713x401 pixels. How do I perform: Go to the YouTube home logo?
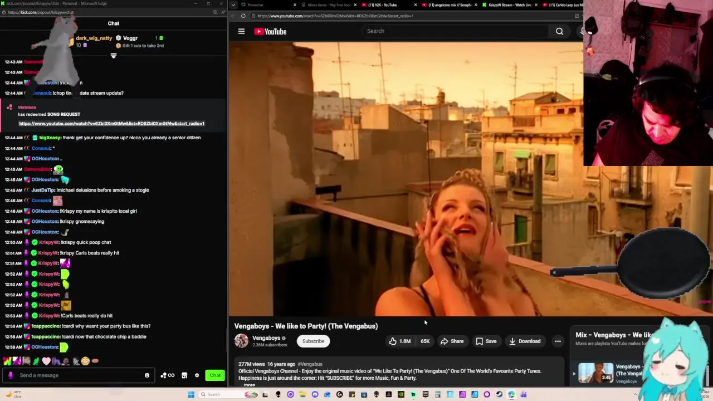pyautogui.click(x=270, y=31)
